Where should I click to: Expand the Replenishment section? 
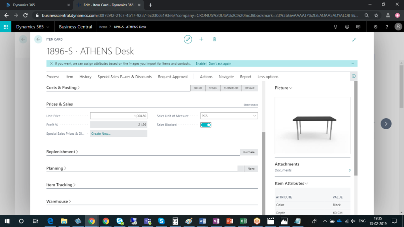pos(62,152)
